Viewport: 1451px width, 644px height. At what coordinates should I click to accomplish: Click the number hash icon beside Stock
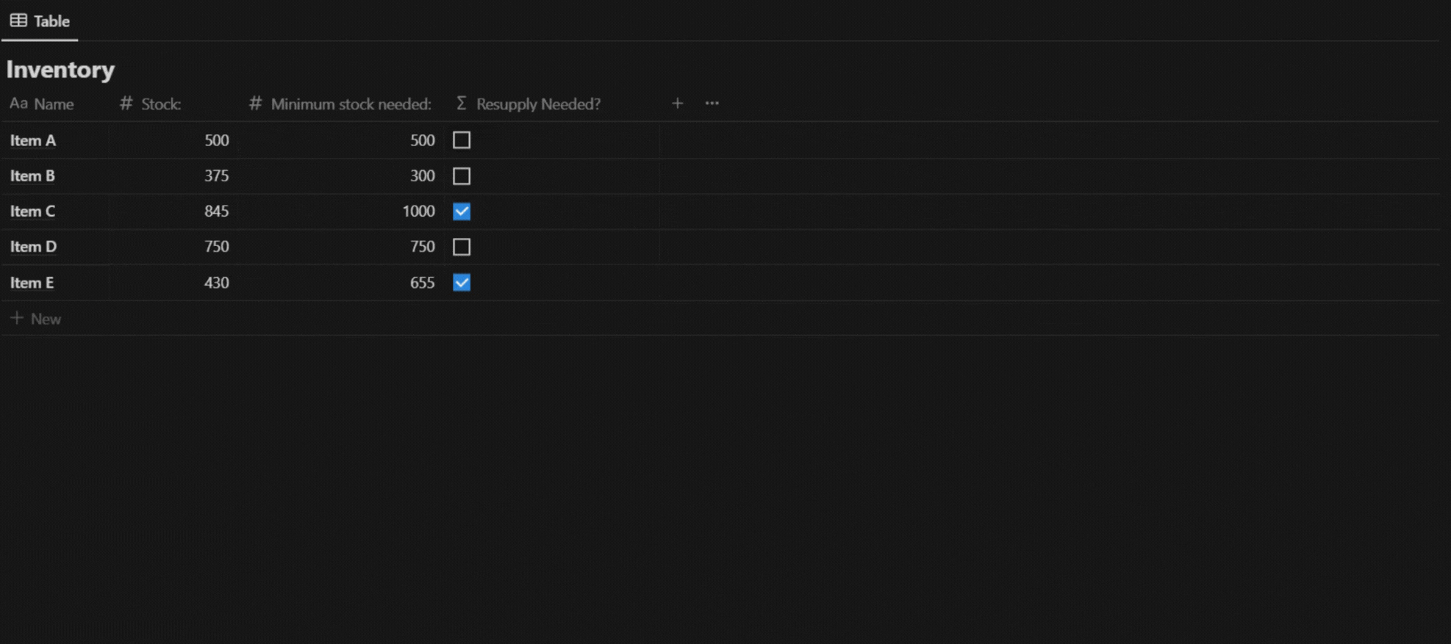126,104
